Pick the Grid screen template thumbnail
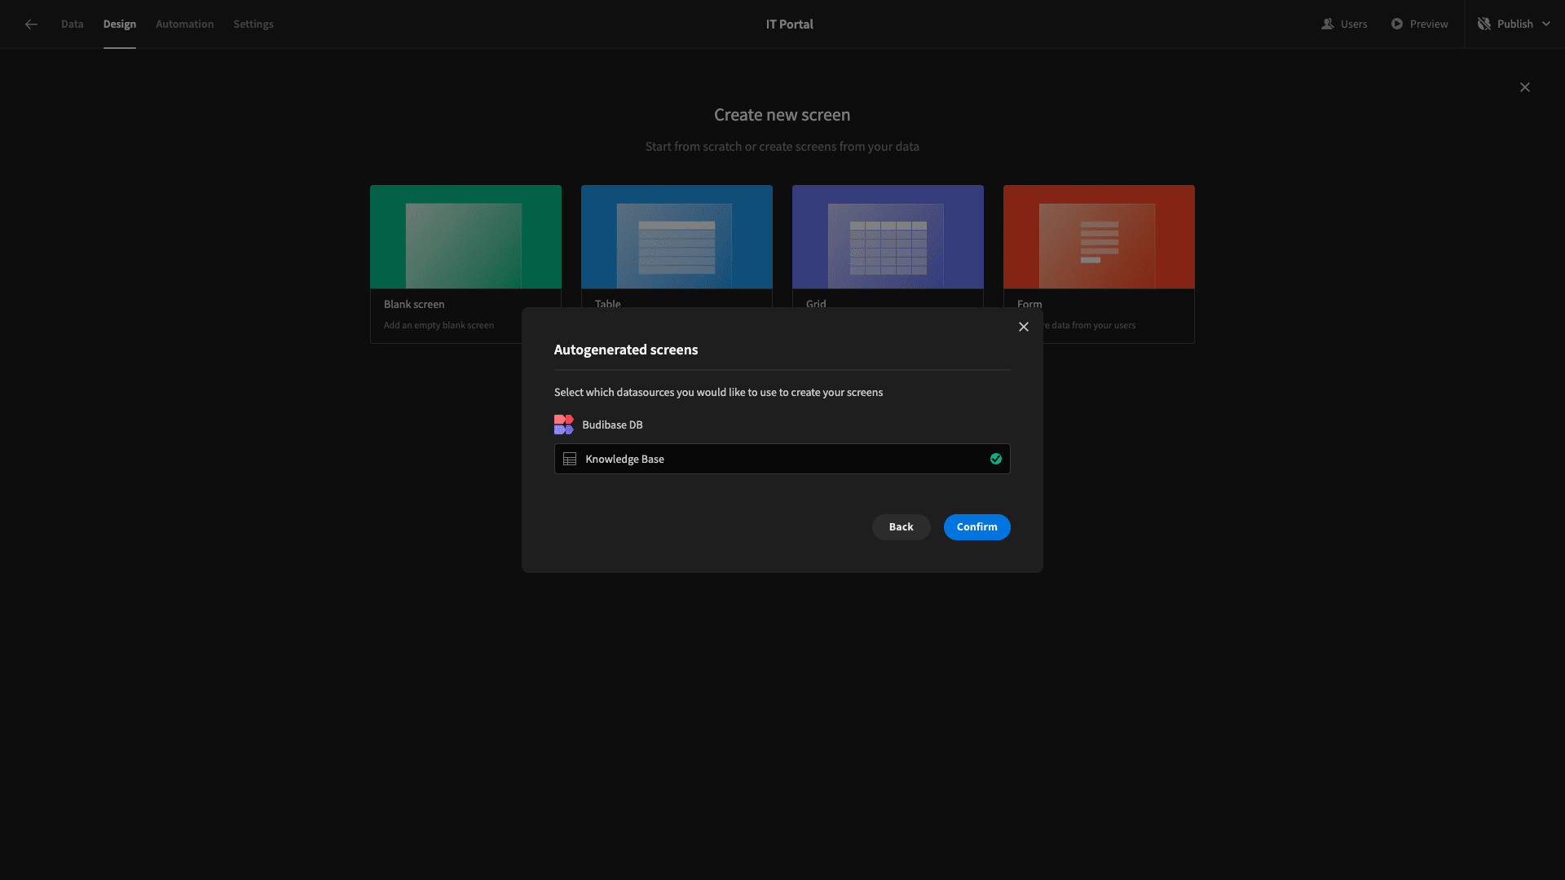 [888, 237]
